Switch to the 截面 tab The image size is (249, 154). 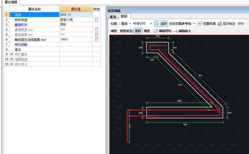pos(113,17)
